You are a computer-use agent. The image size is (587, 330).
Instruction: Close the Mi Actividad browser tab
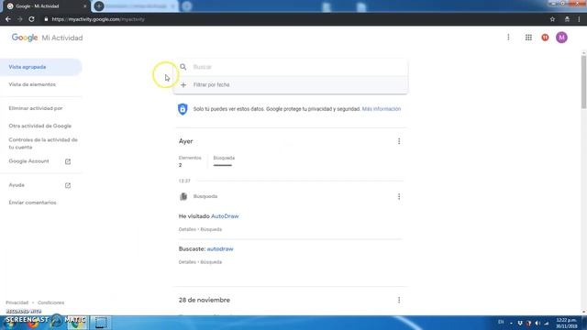85,6
